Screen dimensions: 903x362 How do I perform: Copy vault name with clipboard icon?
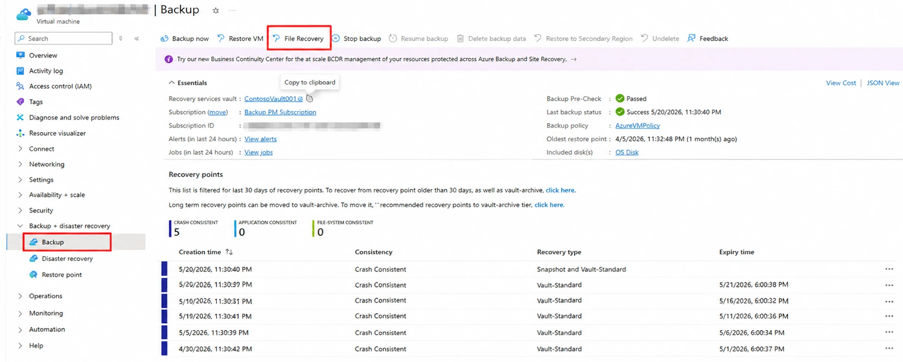click(310, 98)
